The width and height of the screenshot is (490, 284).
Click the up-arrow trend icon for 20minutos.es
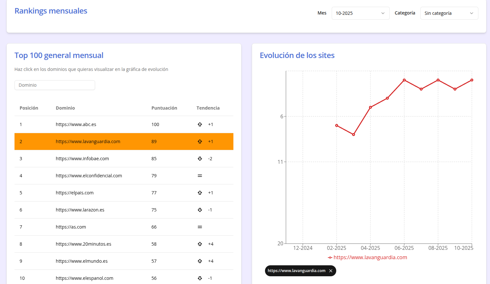[x=200, y=244]
